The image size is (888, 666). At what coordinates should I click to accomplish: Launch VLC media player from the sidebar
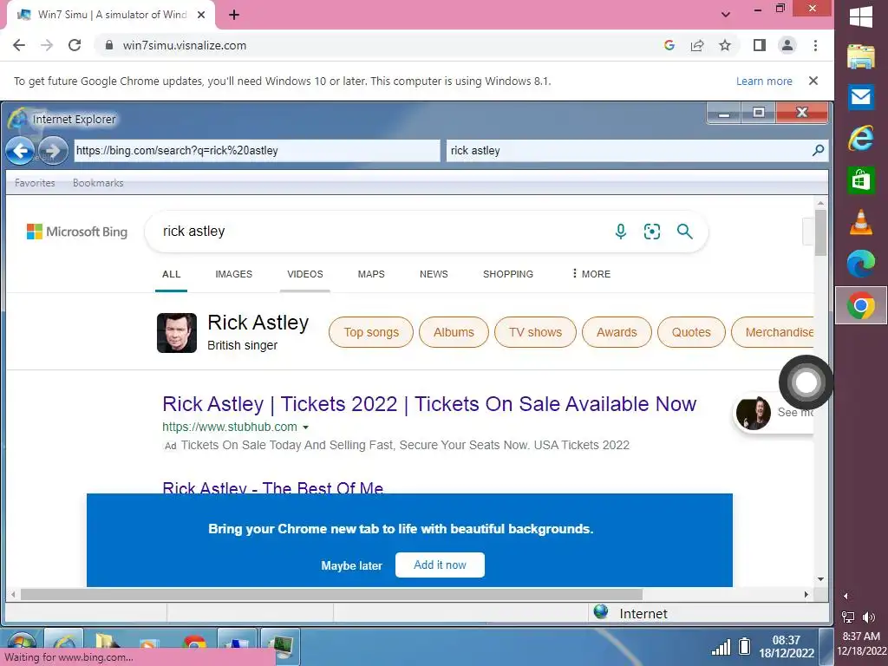pyautogui.click(x=861, y=221)
